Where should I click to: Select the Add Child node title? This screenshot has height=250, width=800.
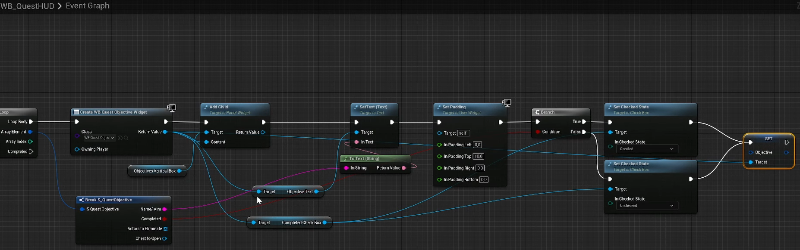219,107
